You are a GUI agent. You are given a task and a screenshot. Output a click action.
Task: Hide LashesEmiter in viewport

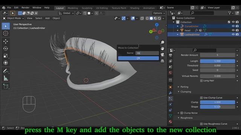[233, 34]
